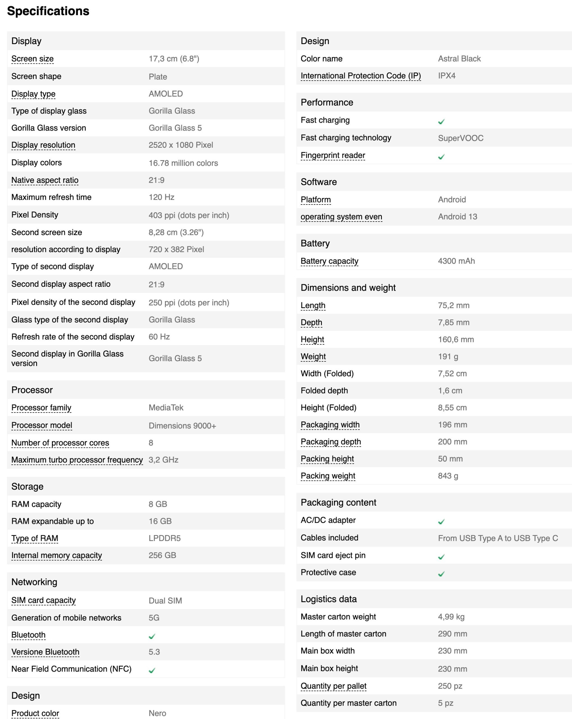Click the Quantity per pallet label
This screenshot has height=719, width=572.
pos(333,686)
